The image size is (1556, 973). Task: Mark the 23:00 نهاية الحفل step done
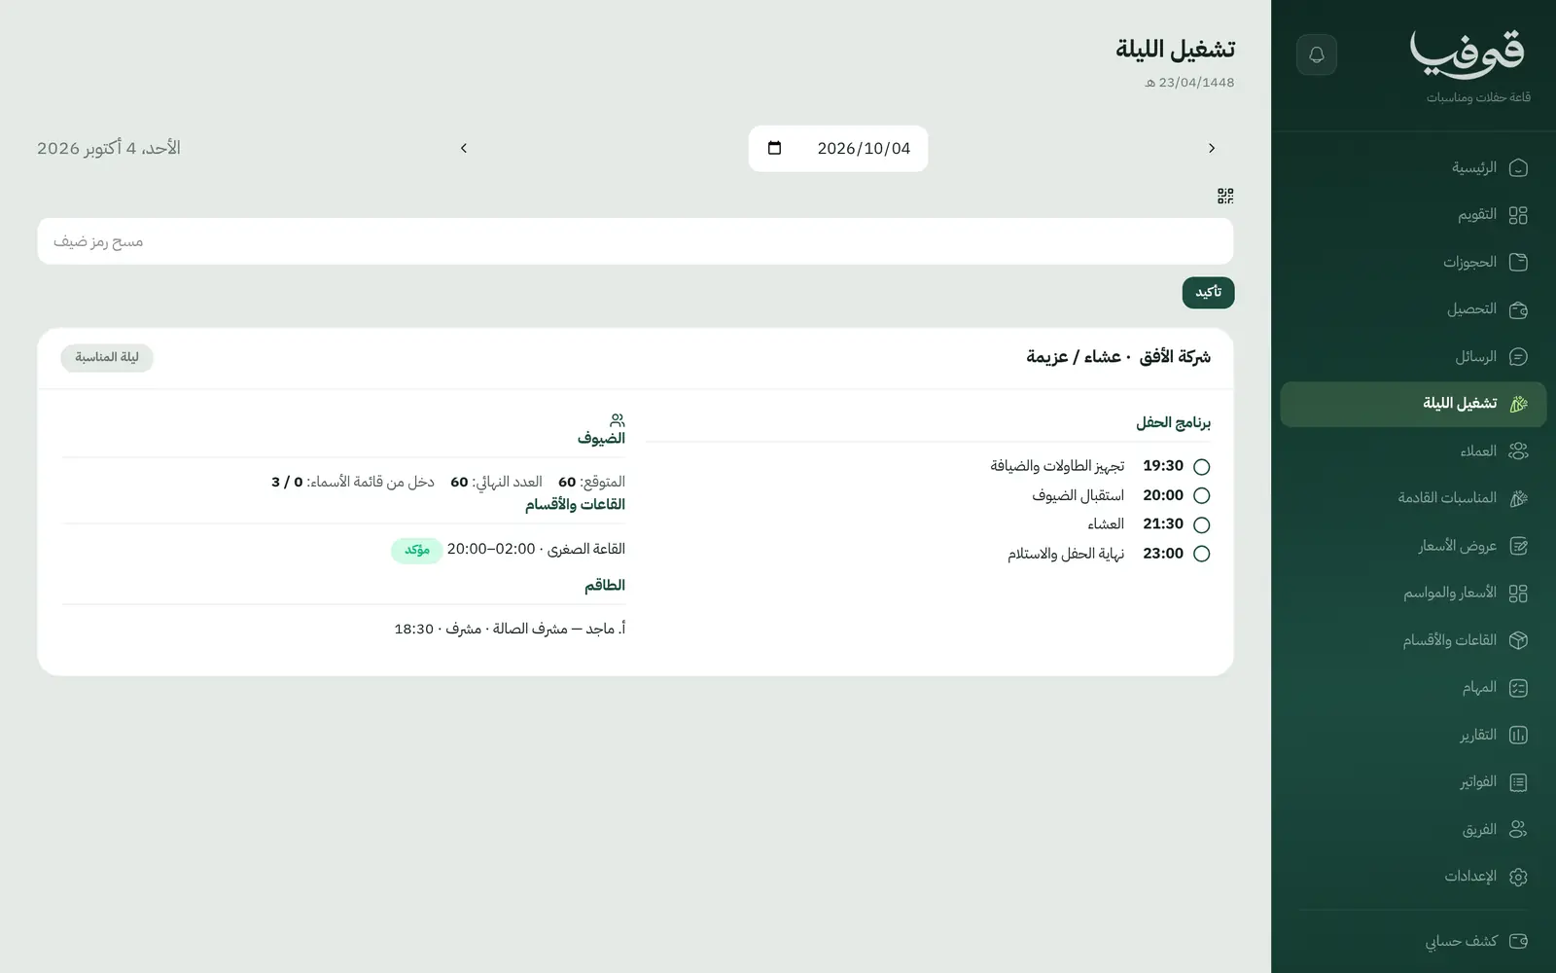[x=1202, y=554]
